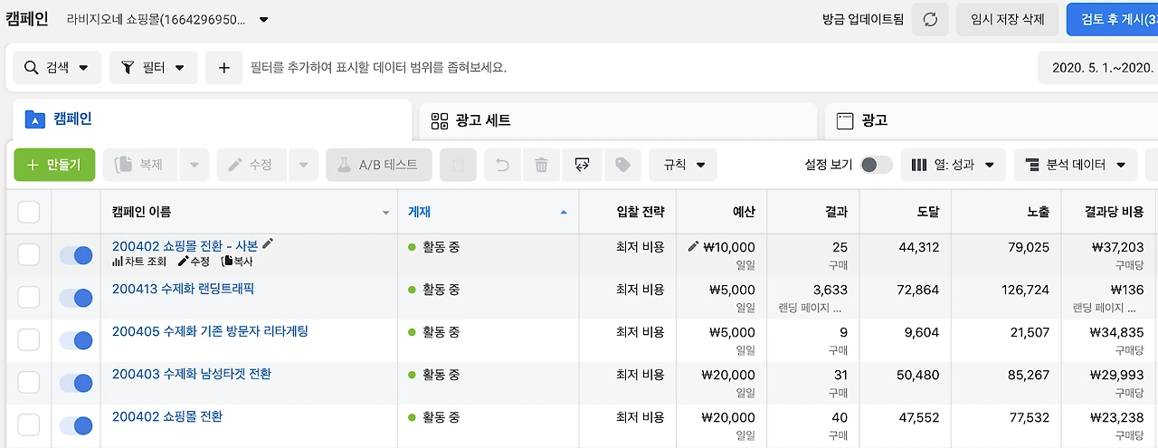Click the ₩37,203 cost per result cell

tap(1107, 255)
